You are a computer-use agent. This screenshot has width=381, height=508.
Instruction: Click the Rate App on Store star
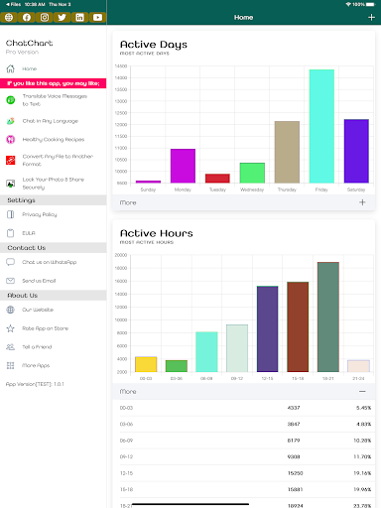click(x=11, y=328)
